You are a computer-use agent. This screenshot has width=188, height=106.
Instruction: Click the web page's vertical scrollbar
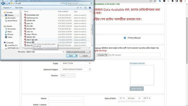(x=187, y=40)
